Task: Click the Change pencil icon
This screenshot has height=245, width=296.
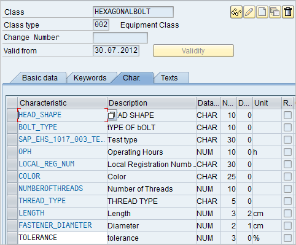Action: pyautogui.click(x=249, y=12)
